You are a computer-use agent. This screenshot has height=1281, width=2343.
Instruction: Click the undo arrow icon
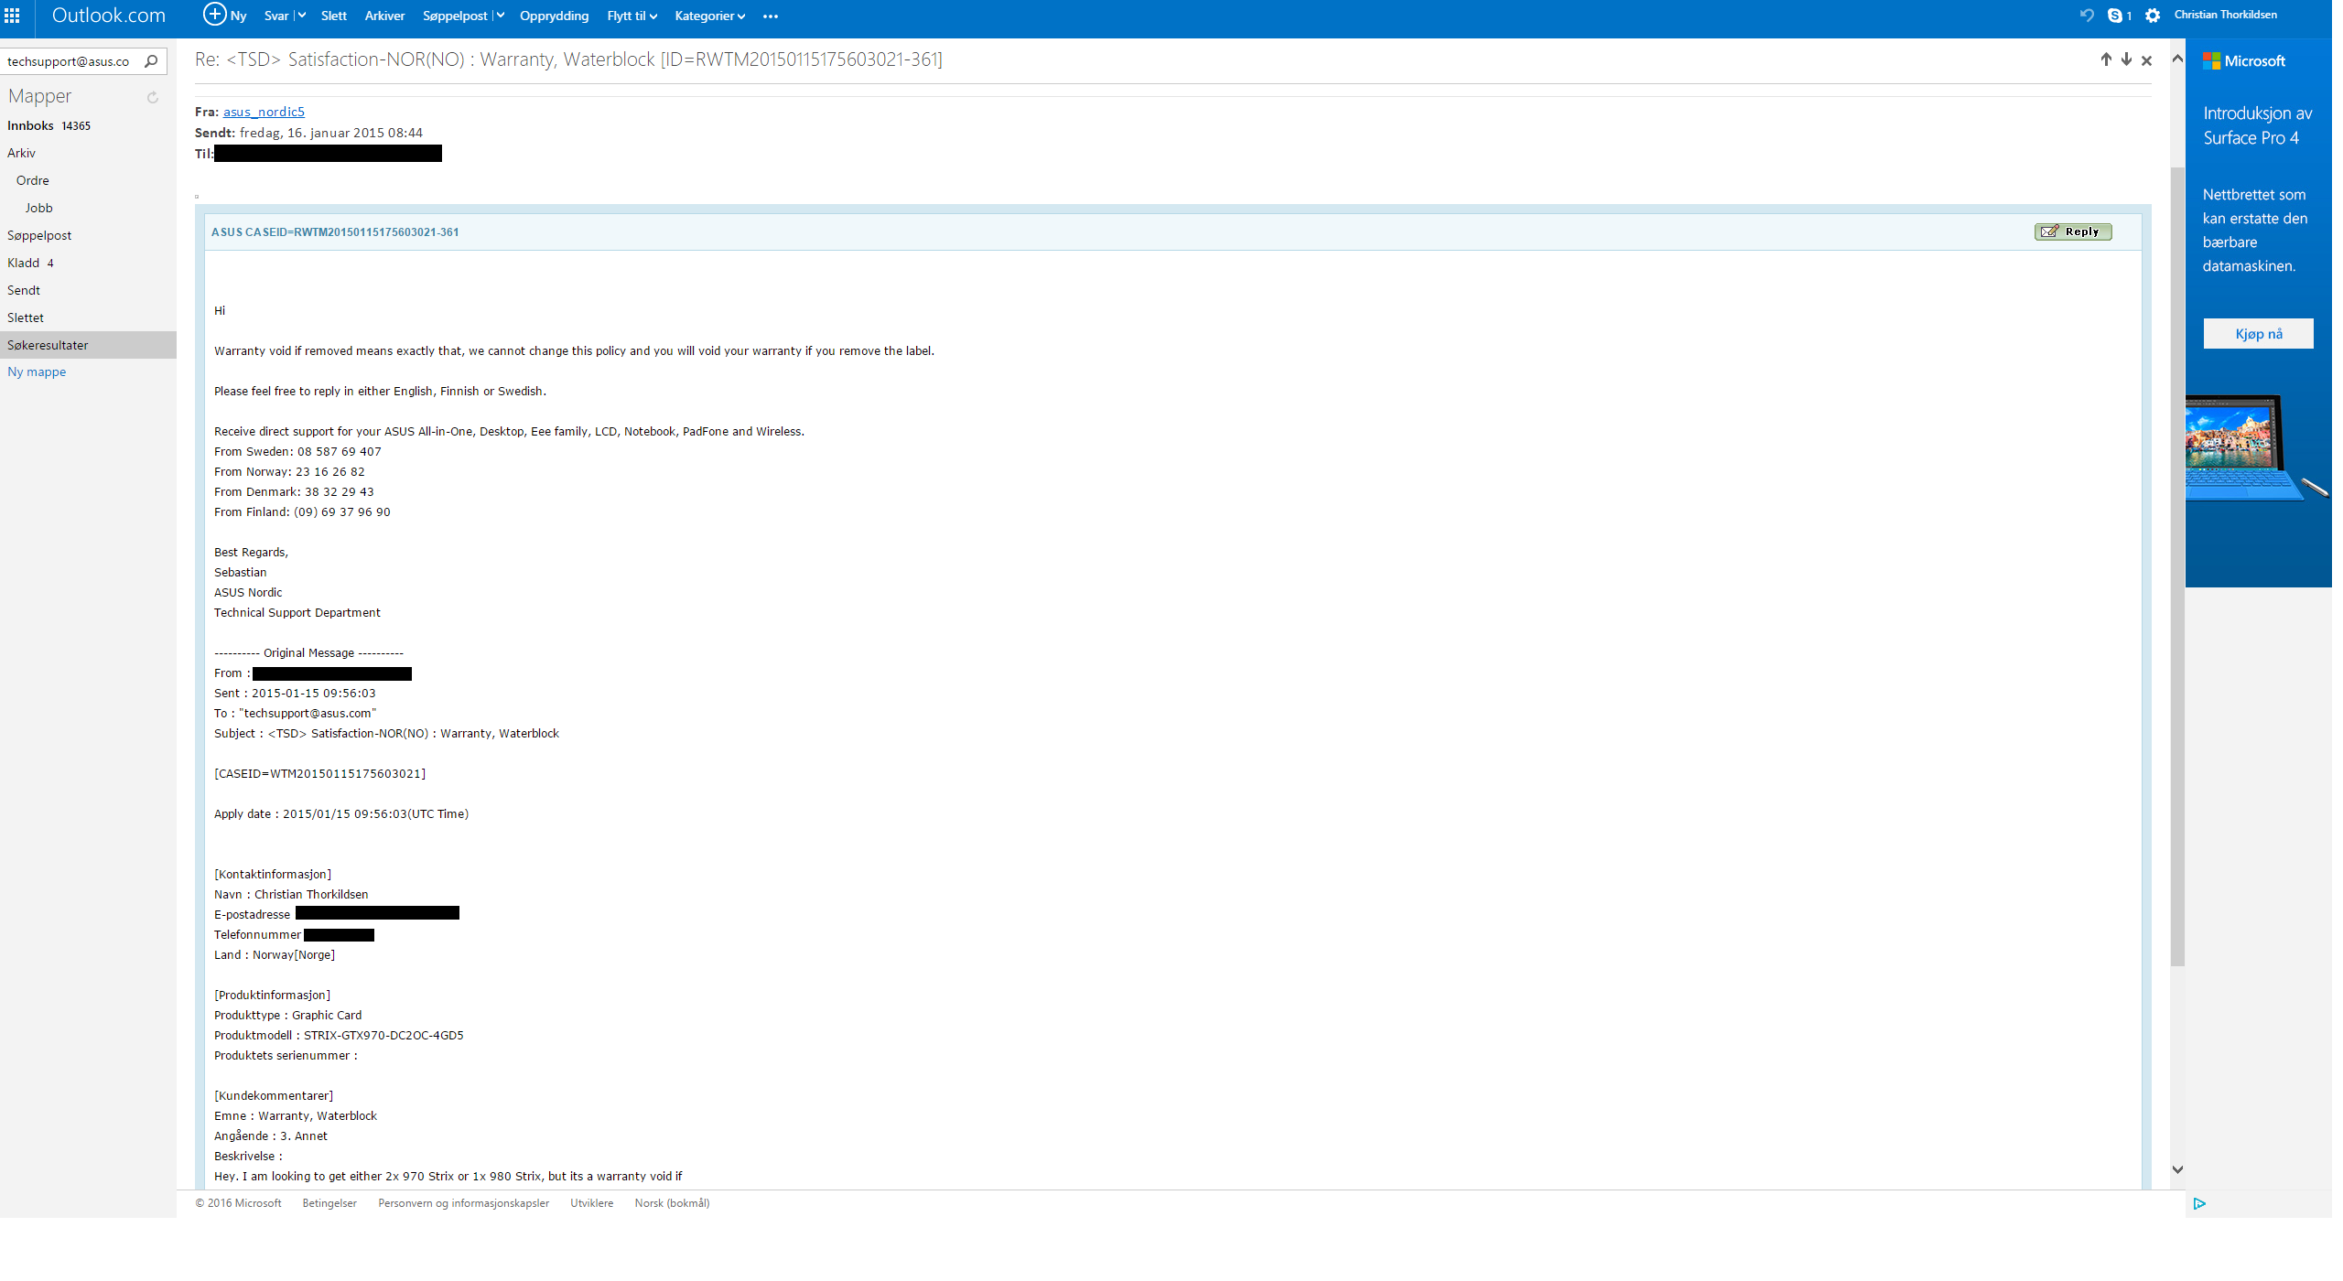(2087, 15)
